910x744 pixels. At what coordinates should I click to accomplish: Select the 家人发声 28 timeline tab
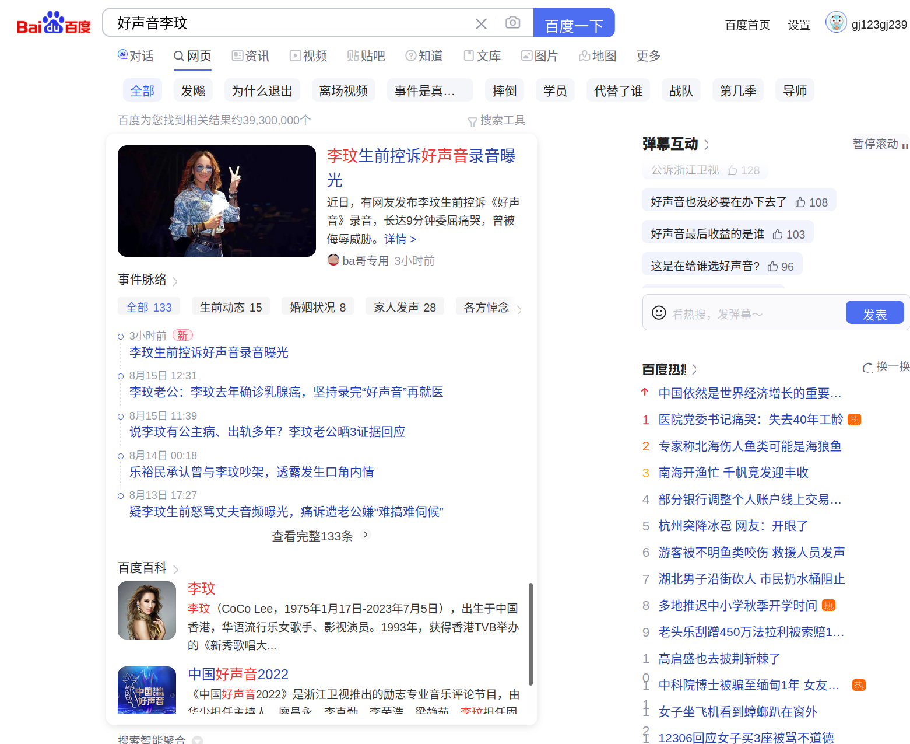(405, 308)
